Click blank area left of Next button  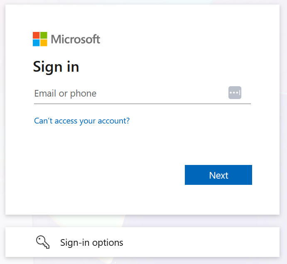pos(110,175)
